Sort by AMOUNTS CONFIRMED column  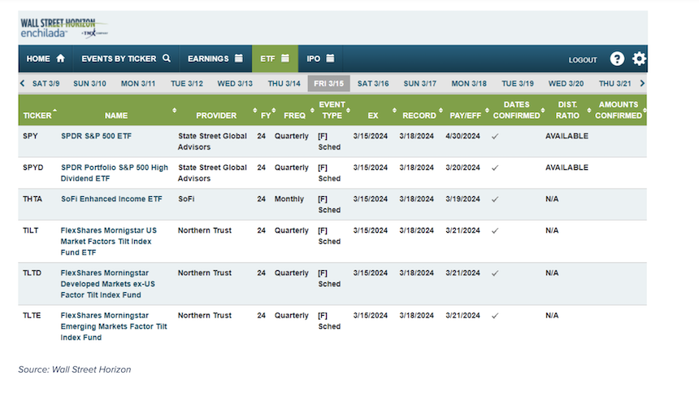tap(619, 110)
